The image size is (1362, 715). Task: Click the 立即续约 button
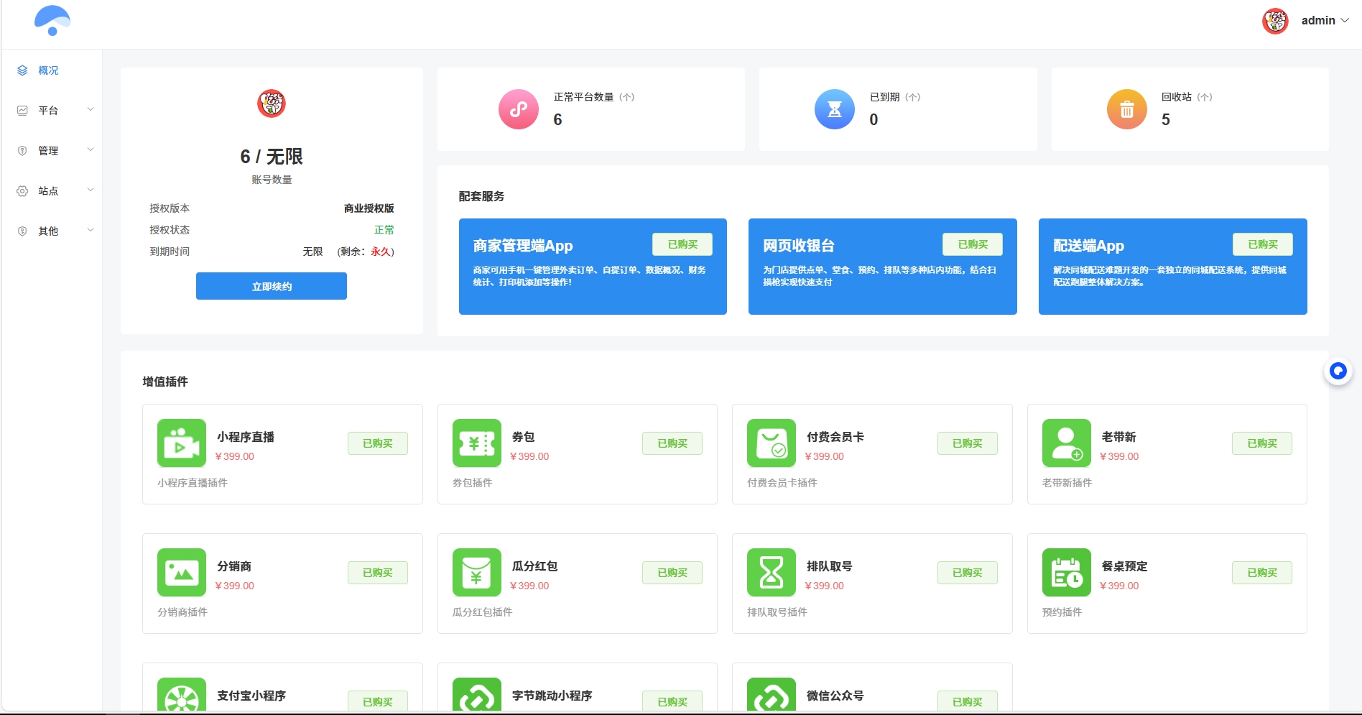point(272,286)
